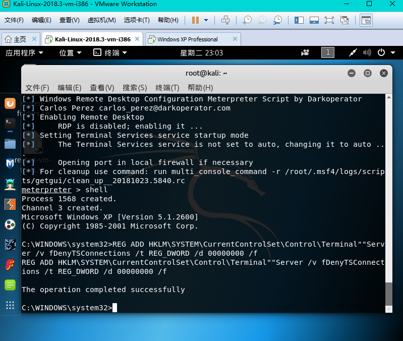Send Ctrl+Alt+Del to the virtual machine
The image size is (403, 341).
coord(225,20)
